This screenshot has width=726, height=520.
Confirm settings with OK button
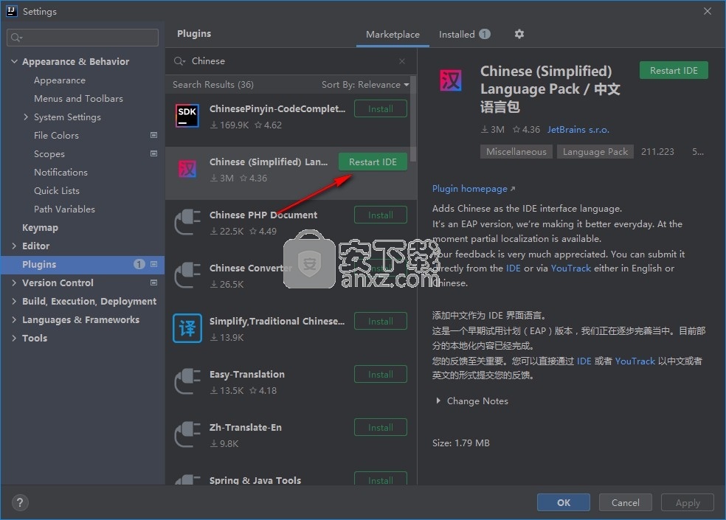pos(564,502)
